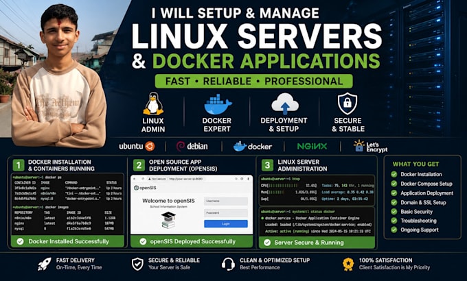Viewport: 467px width, 281px height.
Task: Click the Let's Encrypt logo
Action: 370,146
